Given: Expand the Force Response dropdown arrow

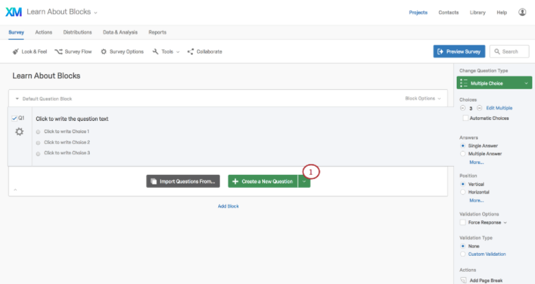Looking at the screenshot, I should [505, 222].
